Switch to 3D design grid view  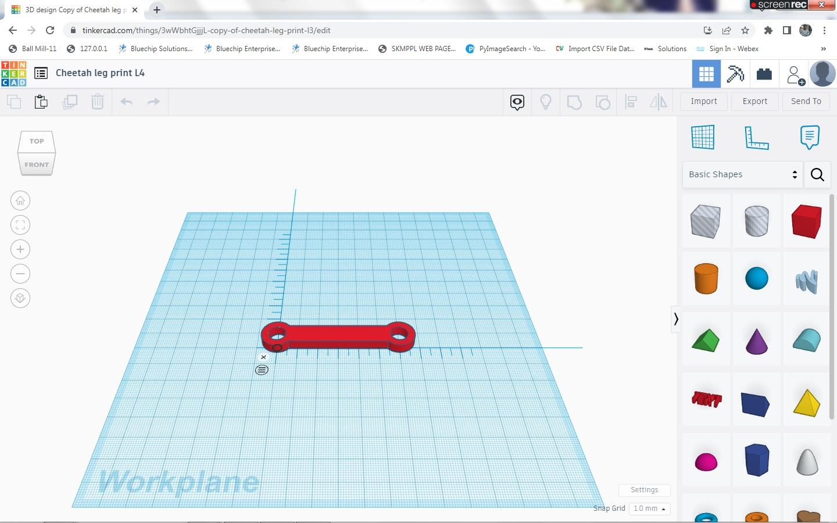tap(706, 74)
